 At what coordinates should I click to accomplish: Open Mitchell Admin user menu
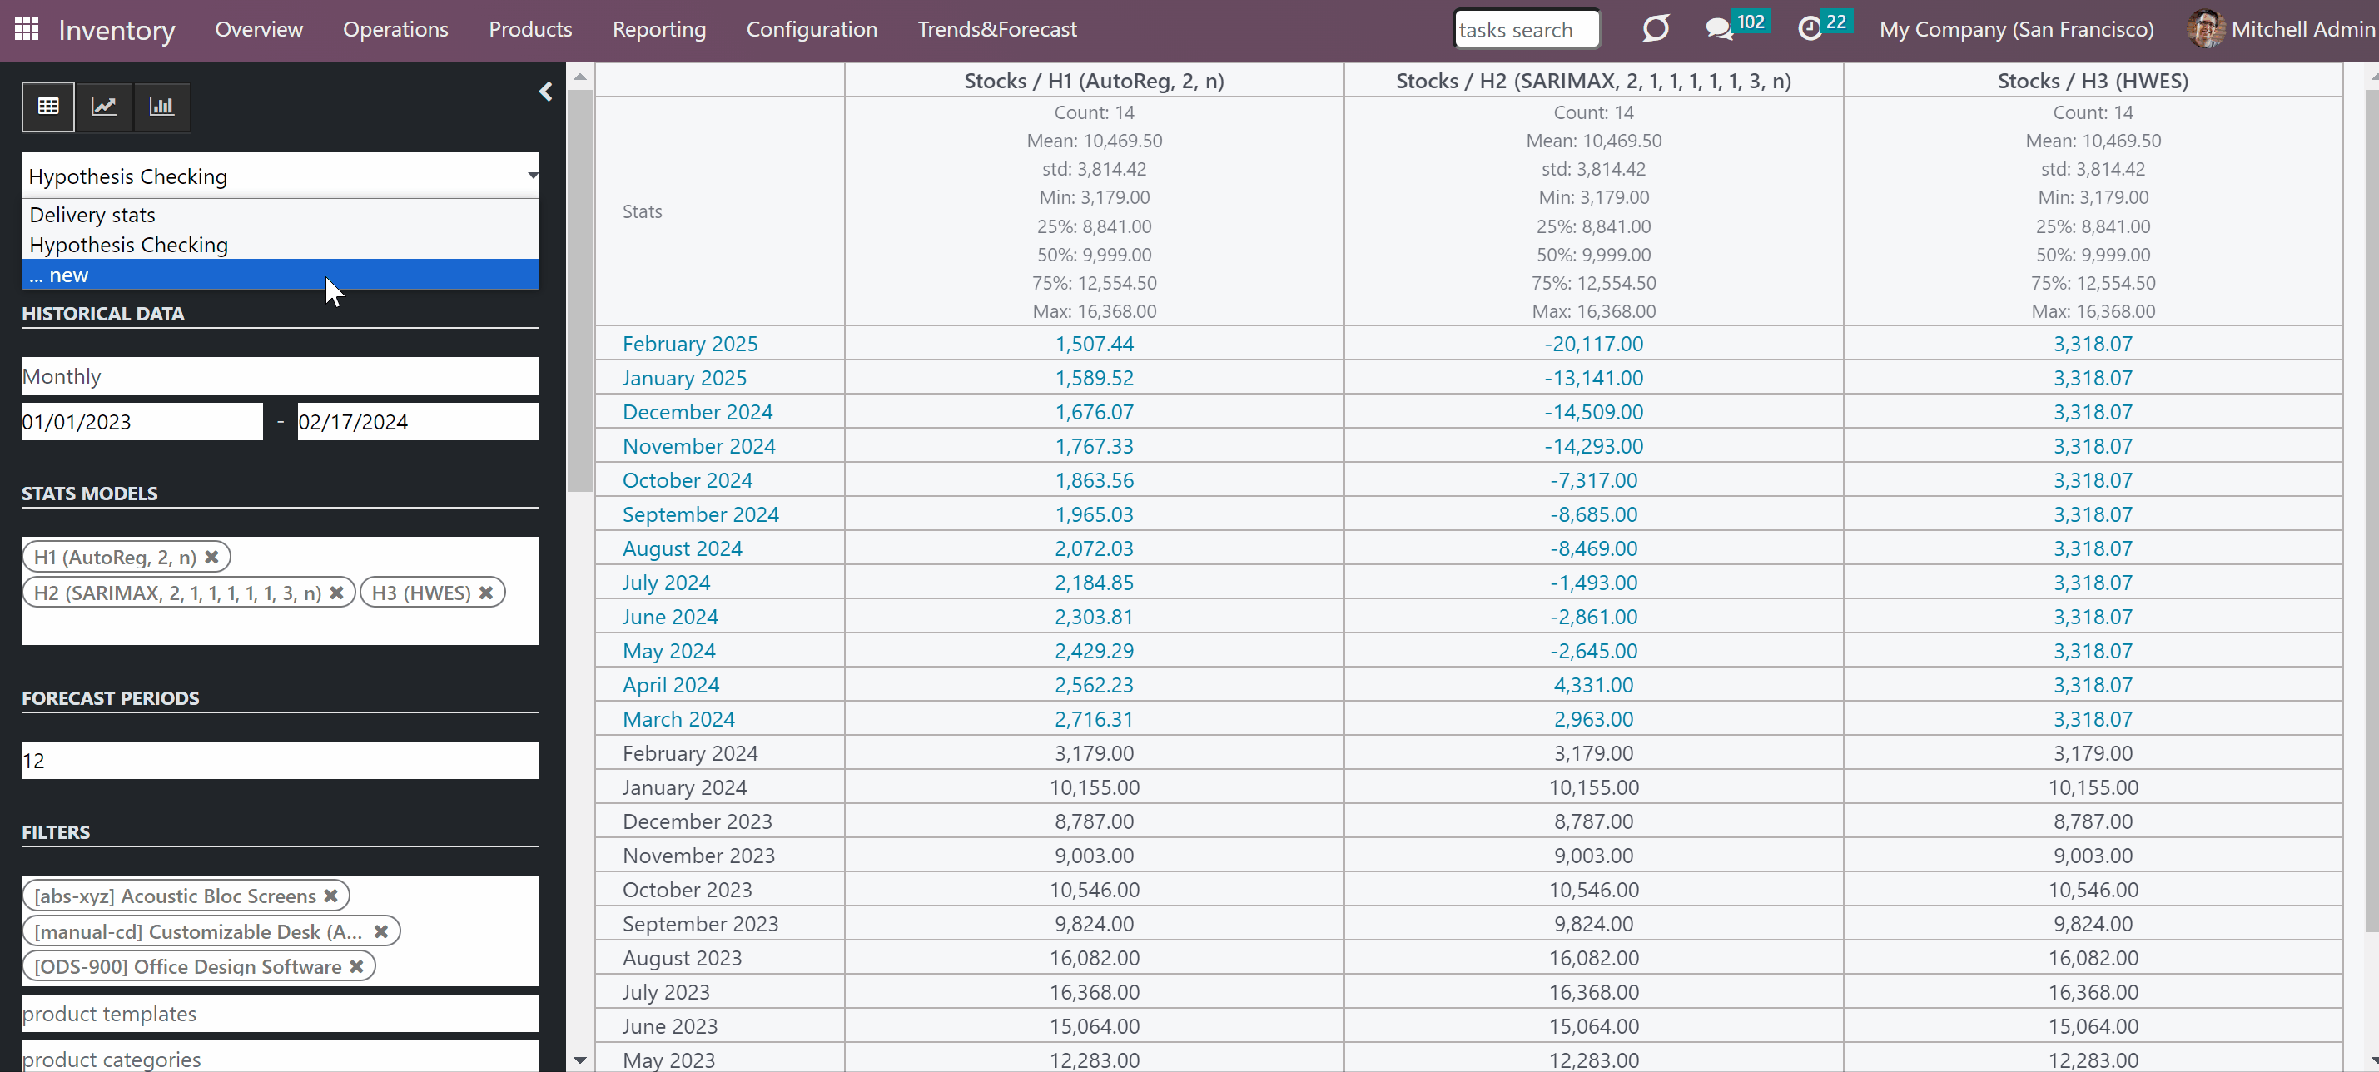pos(2280,30)
